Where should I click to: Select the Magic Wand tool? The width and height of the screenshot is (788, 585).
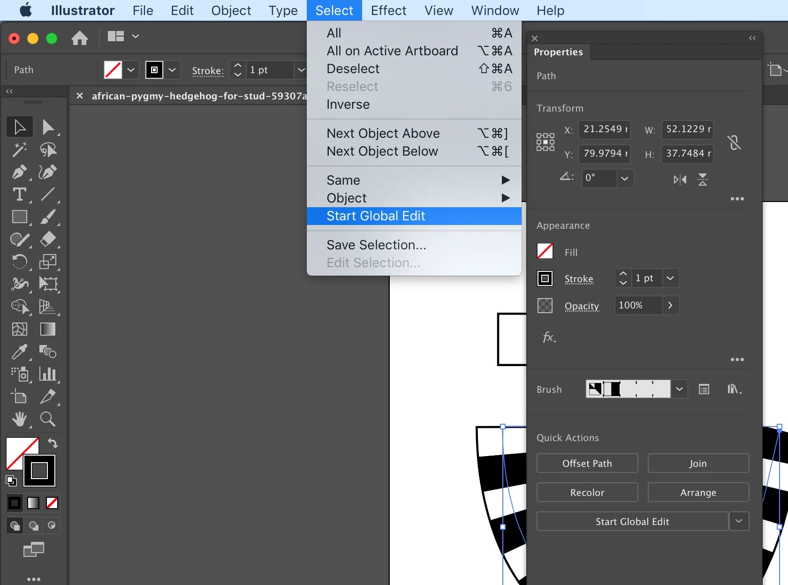20,150
